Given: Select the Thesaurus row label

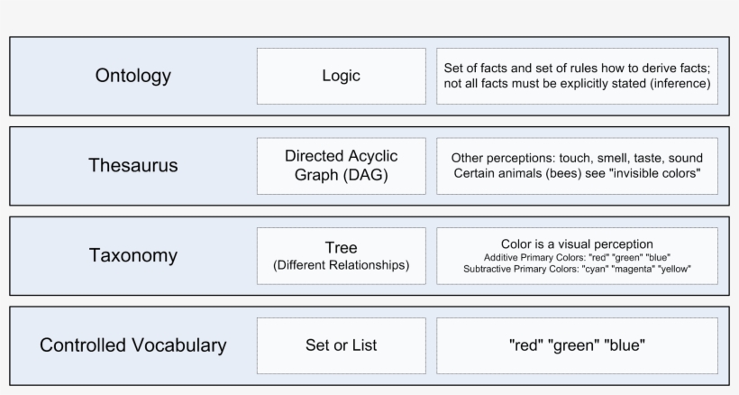Looking at the screenshot, I should 132,166.
